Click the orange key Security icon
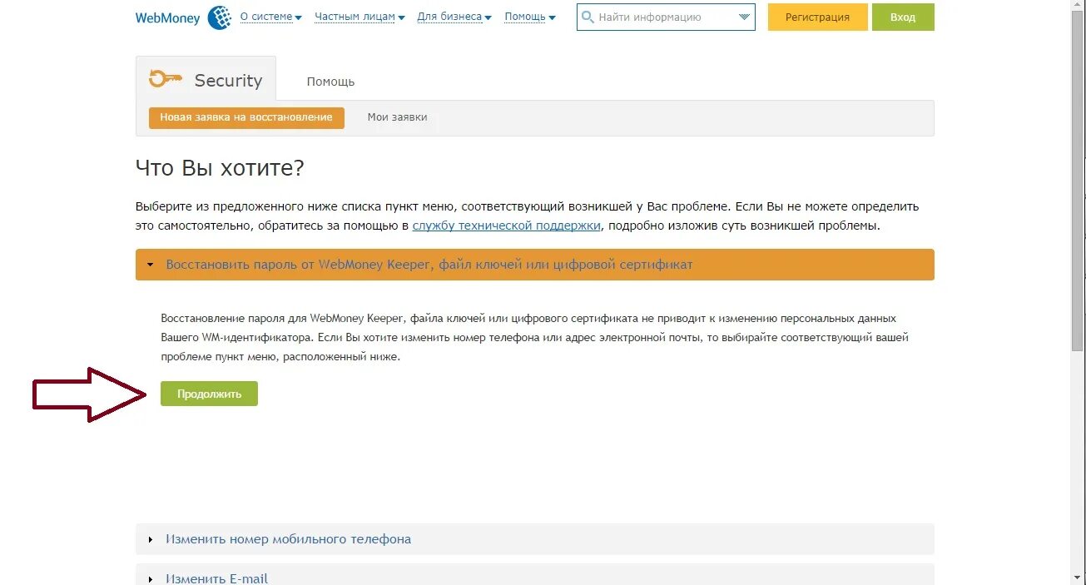1086x585 pixels. (165, 79)
